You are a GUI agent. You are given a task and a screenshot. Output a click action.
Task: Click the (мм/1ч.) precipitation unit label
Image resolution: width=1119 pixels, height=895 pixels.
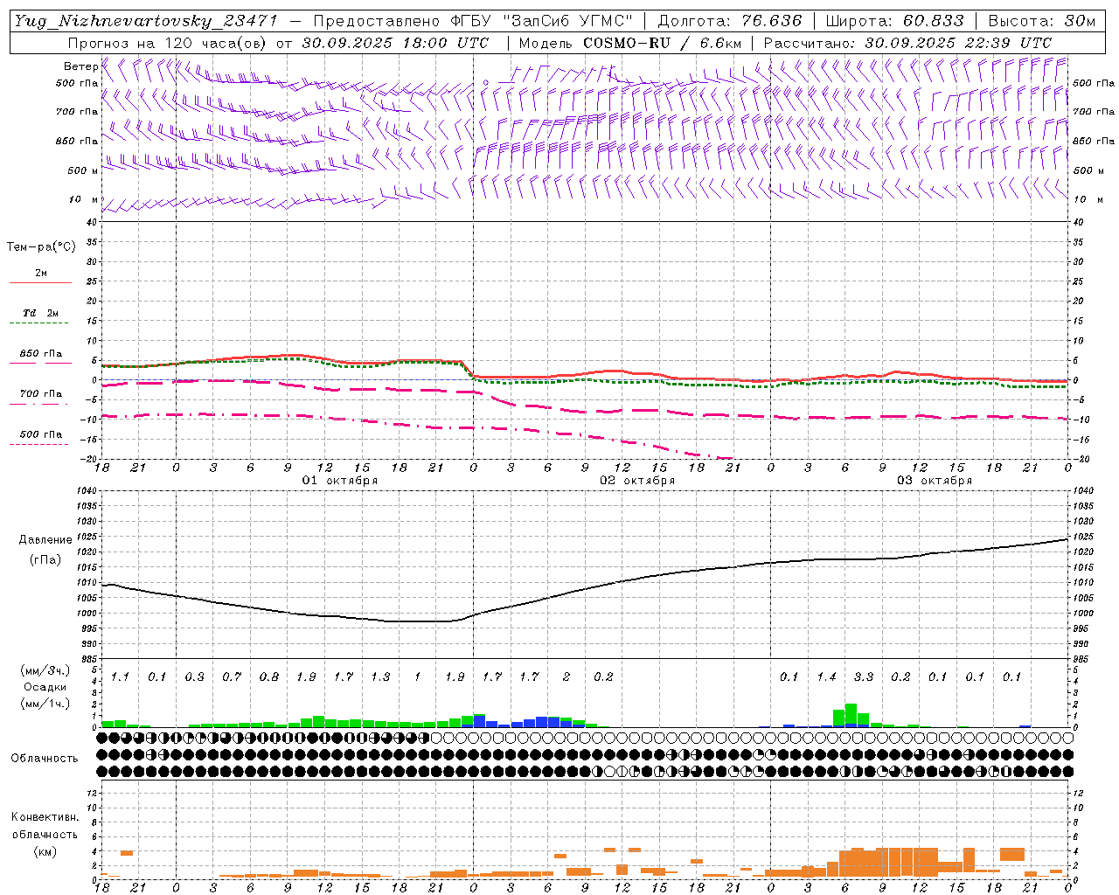[45, 704]
